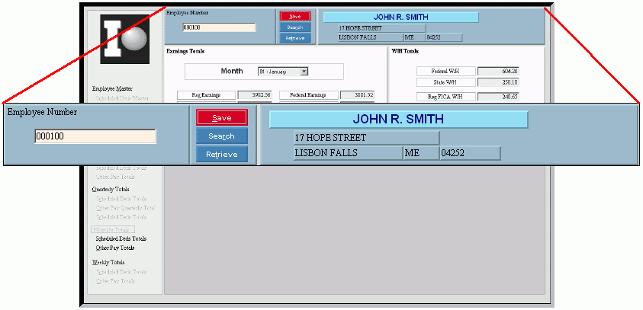The height and width of the screenshot is (310, 643).
Task: Open the Weekly Totals sidebar section
Action: pyautogui.click(x=108, y=262)
